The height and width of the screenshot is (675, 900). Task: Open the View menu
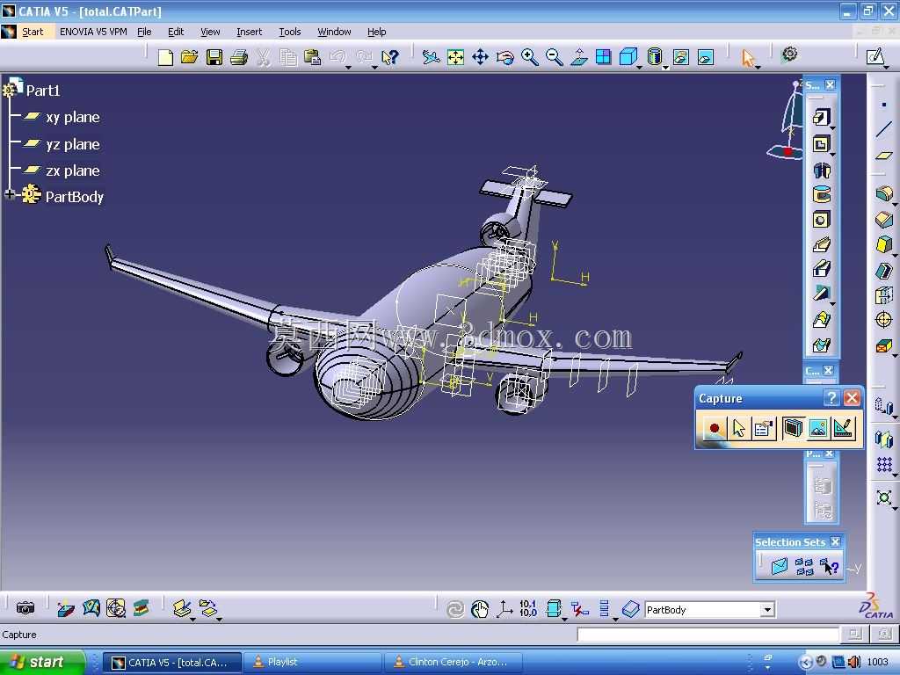(x=210, y=32)
